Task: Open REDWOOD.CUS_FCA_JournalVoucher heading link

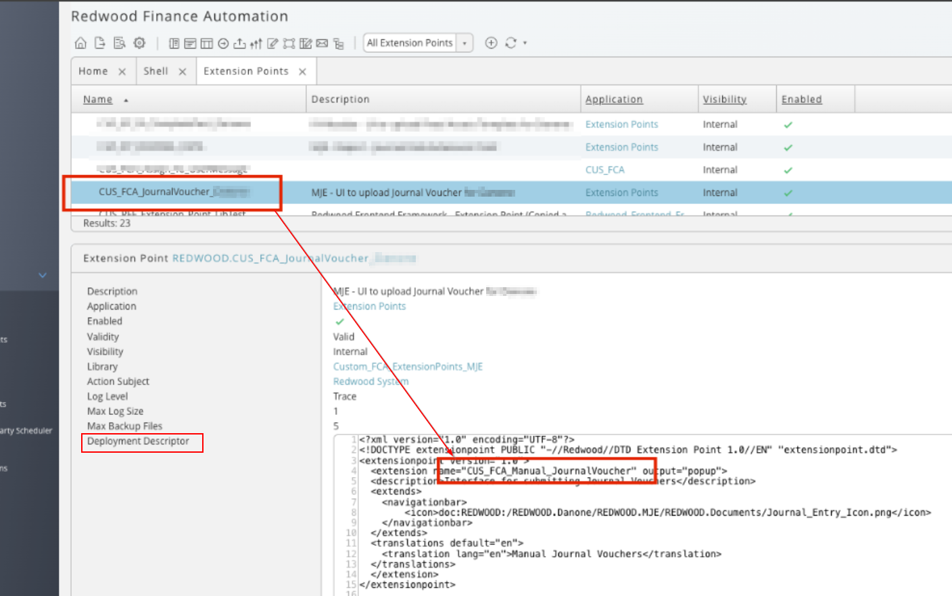Action: pos(293,258)
